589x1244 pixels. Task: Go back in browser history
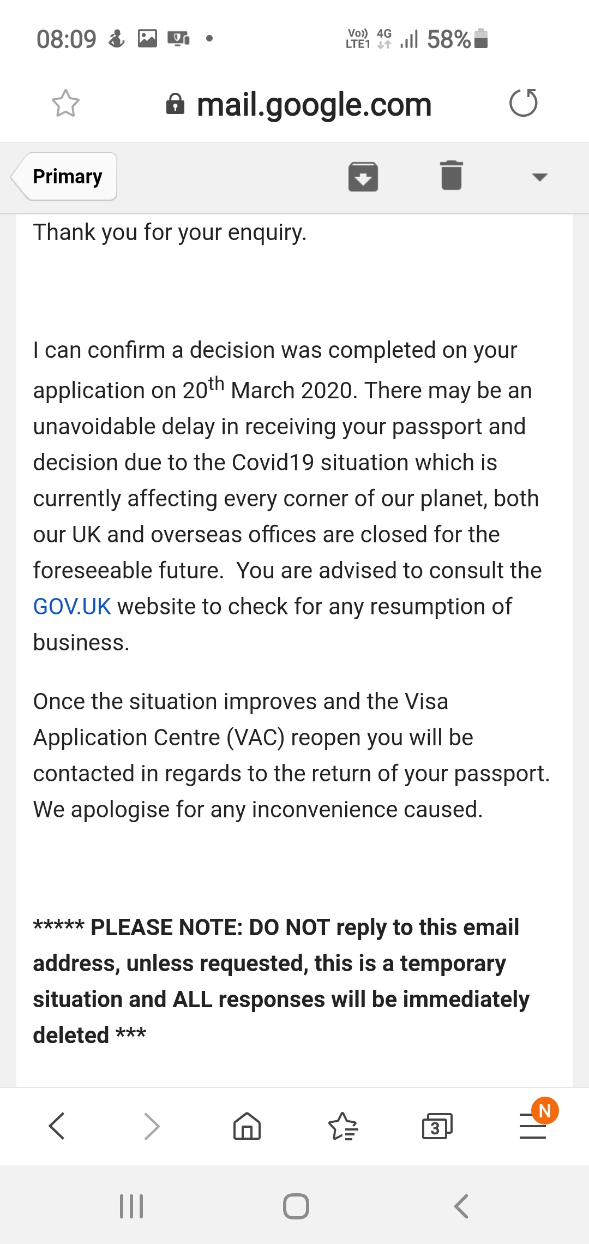[x=57, y=1126]
